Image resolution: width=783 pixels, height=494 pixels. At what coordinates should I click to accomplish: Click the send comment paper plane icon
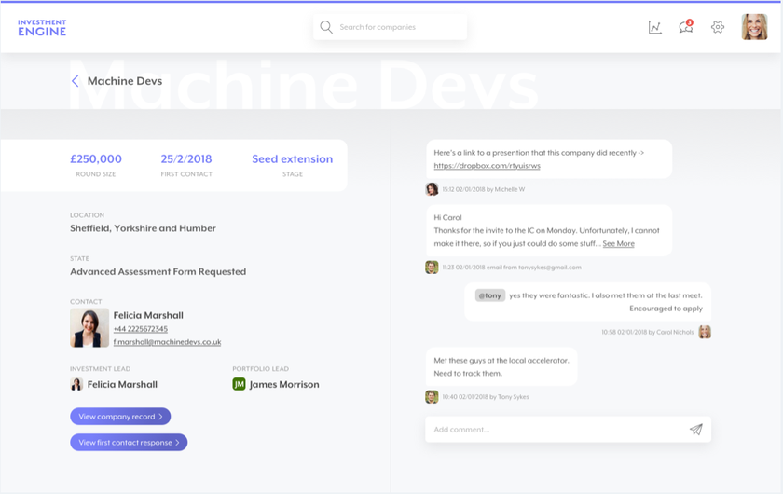pos(695,430)
